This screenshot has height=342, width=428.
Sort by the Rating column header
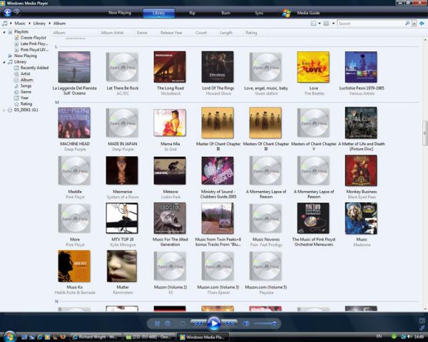(x=251, y=33)
